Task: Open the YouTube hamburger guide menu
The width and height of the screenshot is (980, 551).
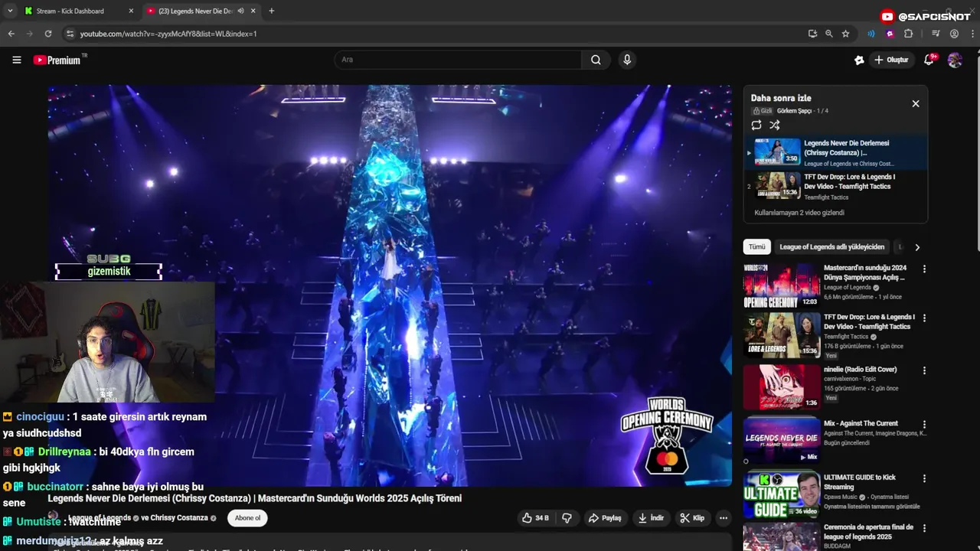Action: coord(16,60)
